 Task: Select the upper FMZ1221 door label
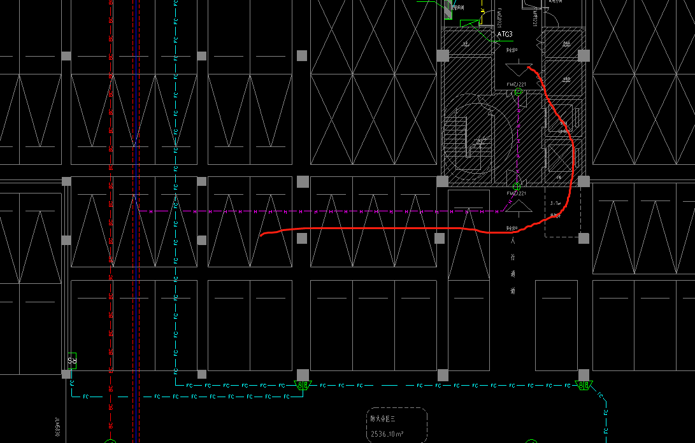pos(517,84)
